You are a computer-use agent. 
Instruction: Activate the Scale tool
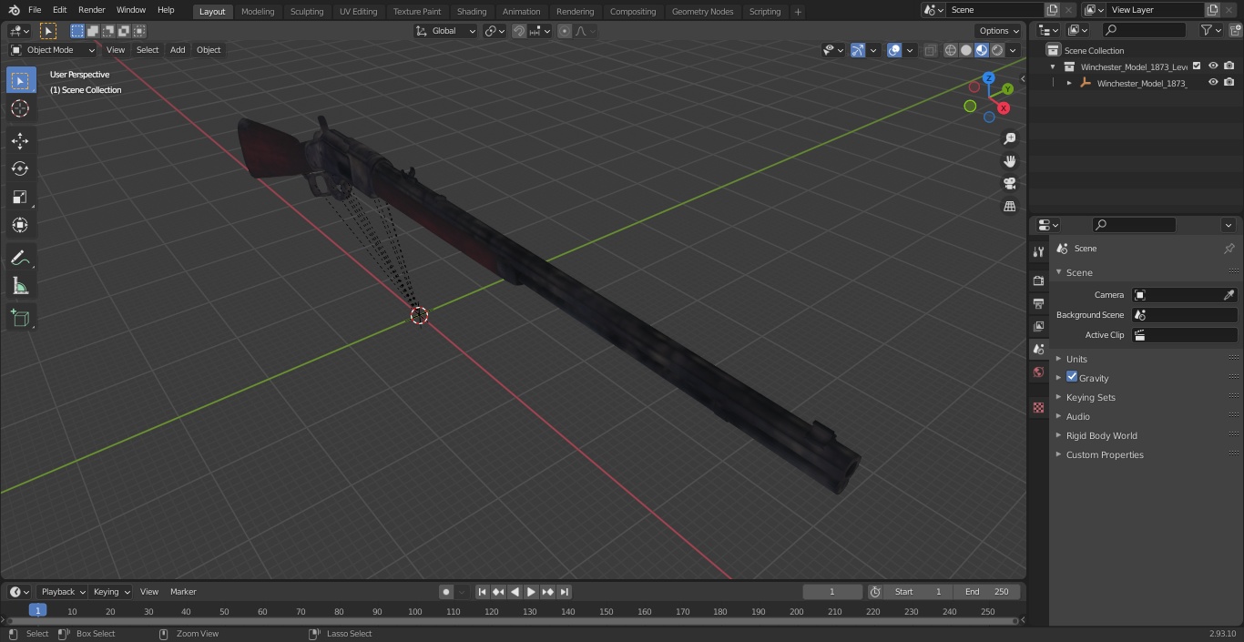20,197
